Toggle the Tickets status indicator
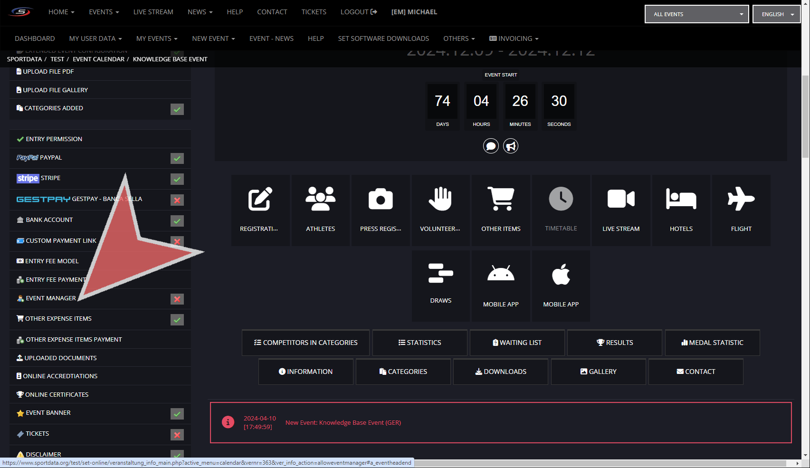This screenshot has width=810, height=468. click(177, 435)
